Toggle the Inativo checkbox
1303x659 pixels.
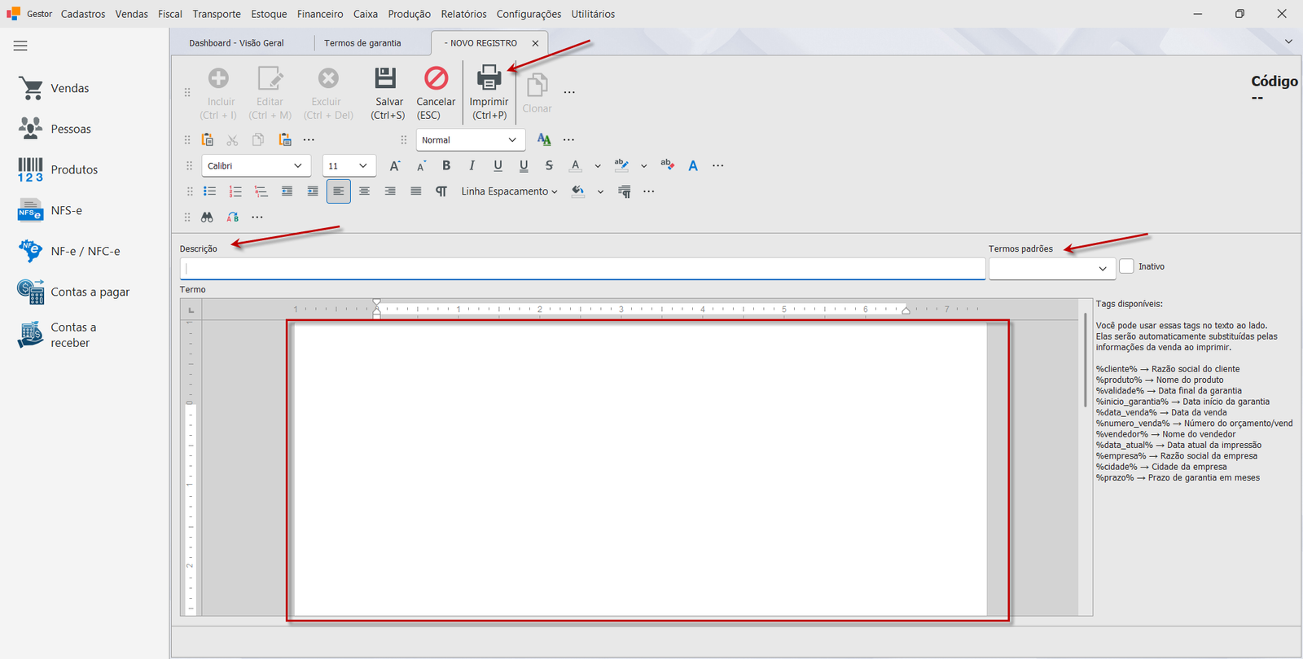(x=1126, y=266)
